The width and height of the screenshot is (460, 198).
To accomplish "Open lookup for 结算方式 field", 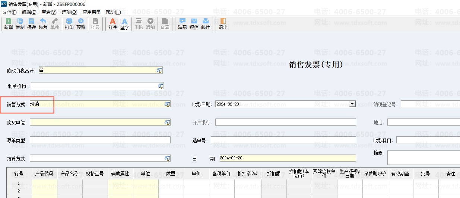I will coord(167,159).
